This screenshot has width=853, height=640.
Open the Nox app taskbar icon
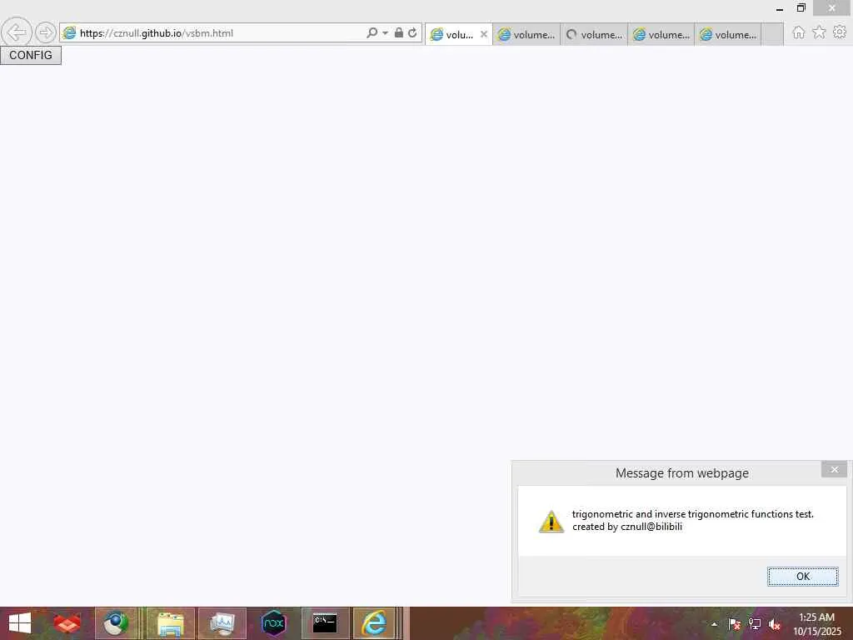(273, 623)
